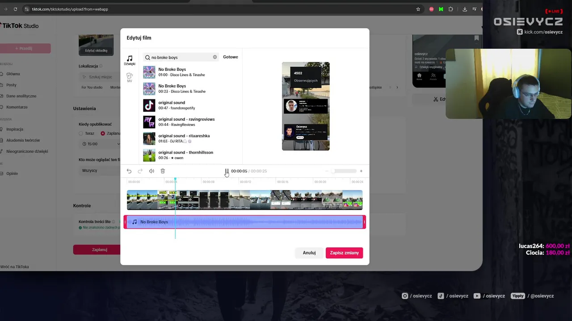The image size is (572, 321).
Task: Bookmark page with star icon
Action: pyautogui.click(x=418, y=9)
